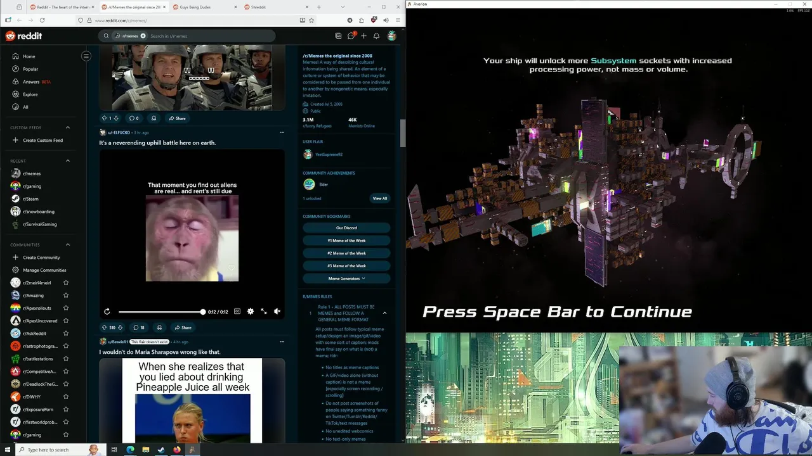Viewport: 812px width, 456px height.
Task: Collapse the Custom Feeds section
Action: point(68,127)
